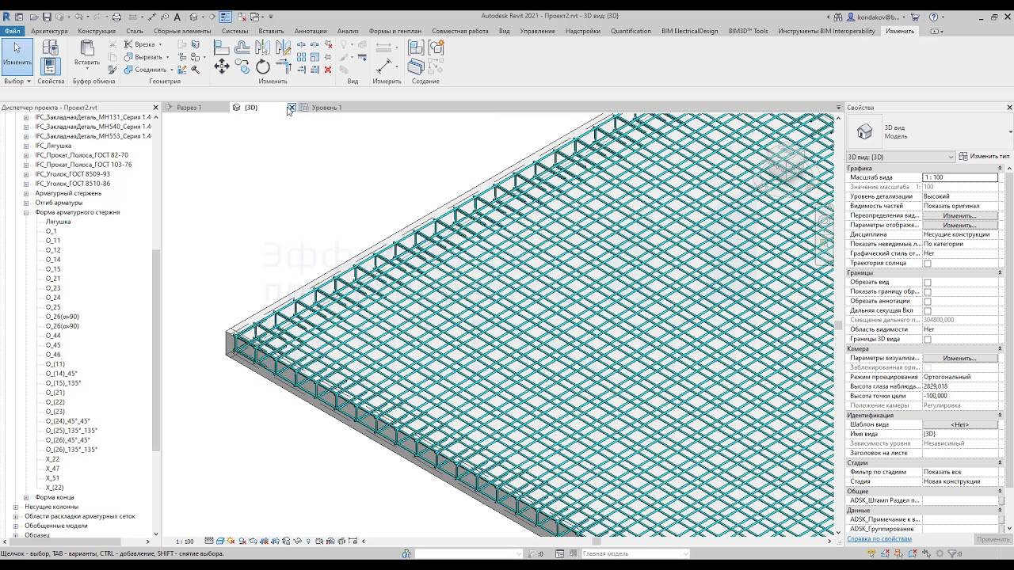Image resolution: width=1014 pixels, height=570 pixels.
Task: Click the Print icon in quick access toolbar
Action: tap(116, 17)
